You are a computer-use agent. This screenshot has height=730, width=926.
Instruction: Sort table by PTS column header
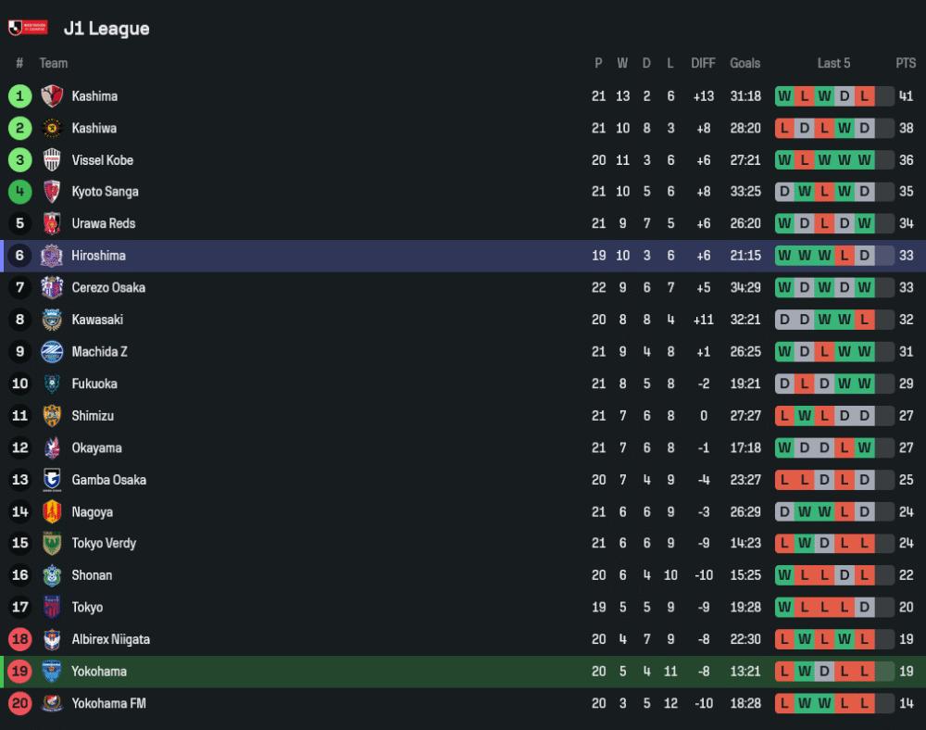click(906, 63)
